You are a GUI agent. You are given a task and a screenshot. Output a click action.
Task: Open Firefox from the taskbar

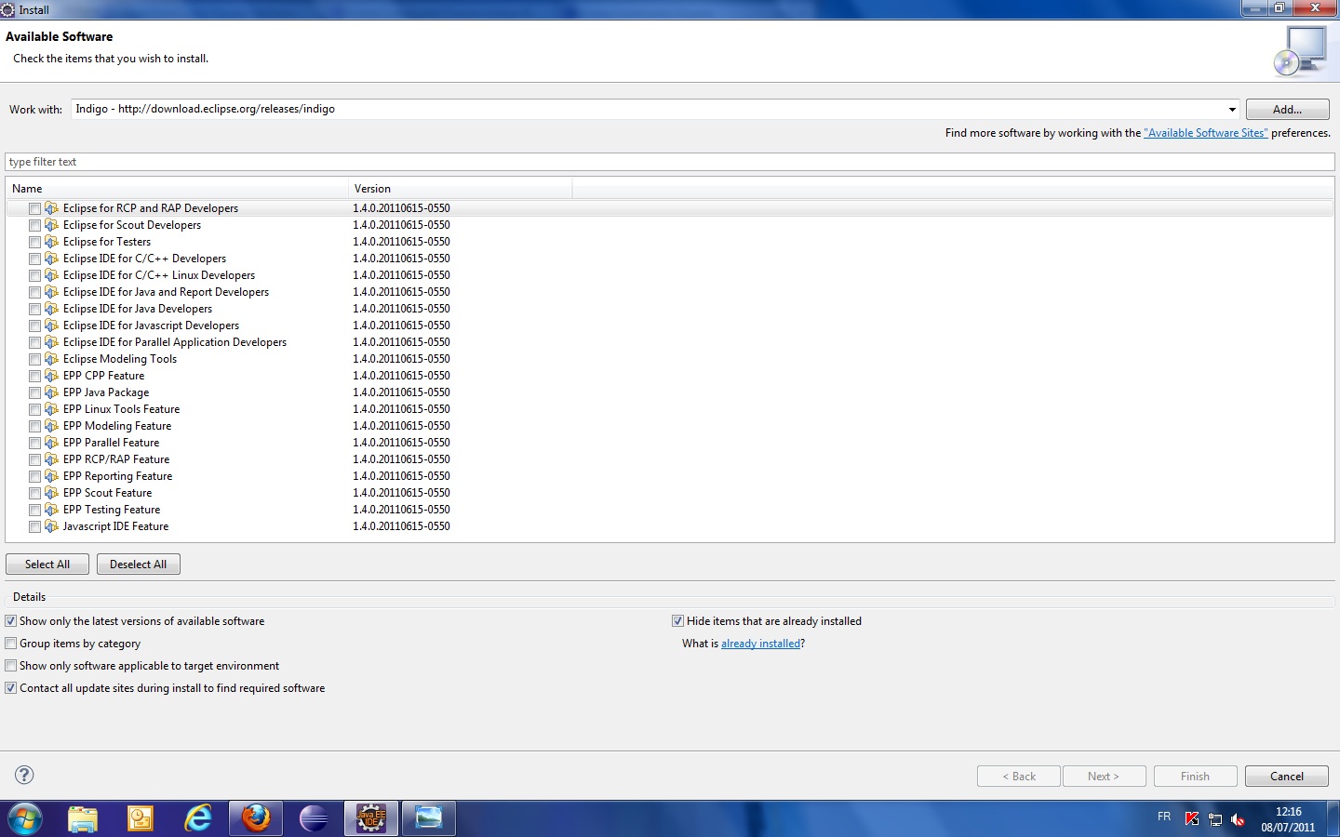click(x=256, y=818)
